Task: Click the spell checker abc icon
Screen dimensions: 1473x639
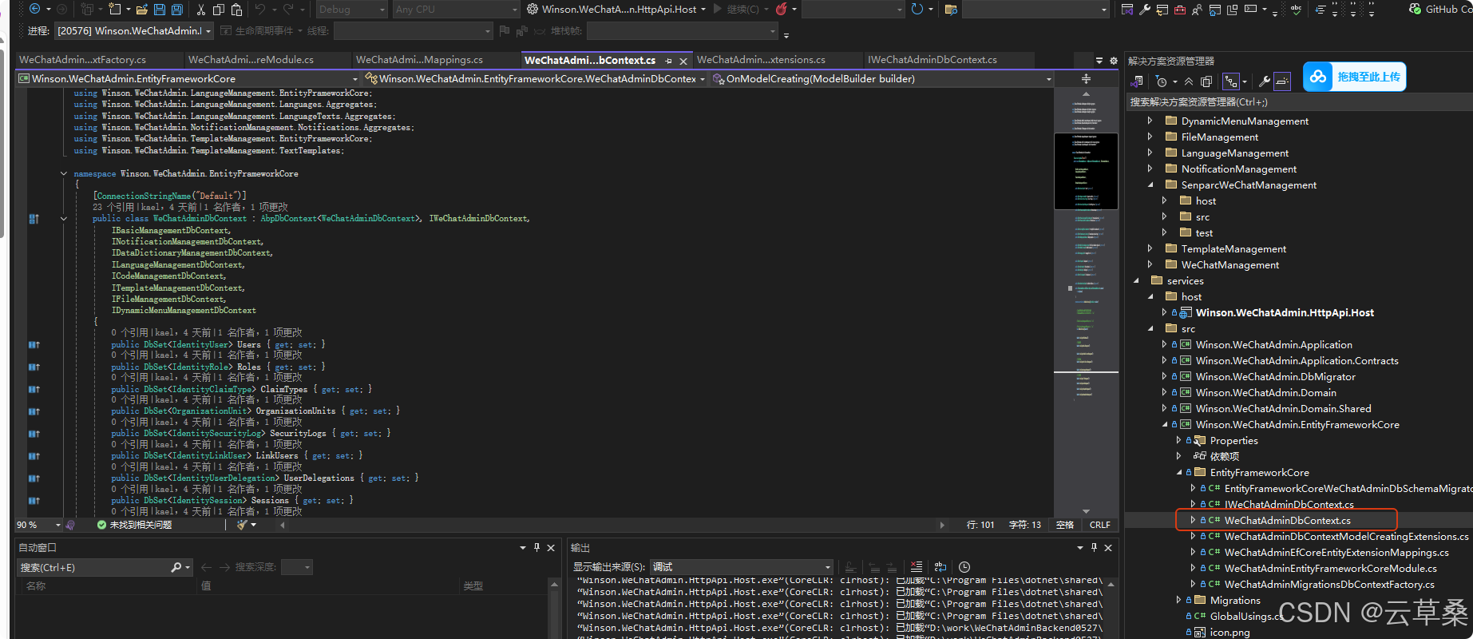Action: tap(1296, 10)
